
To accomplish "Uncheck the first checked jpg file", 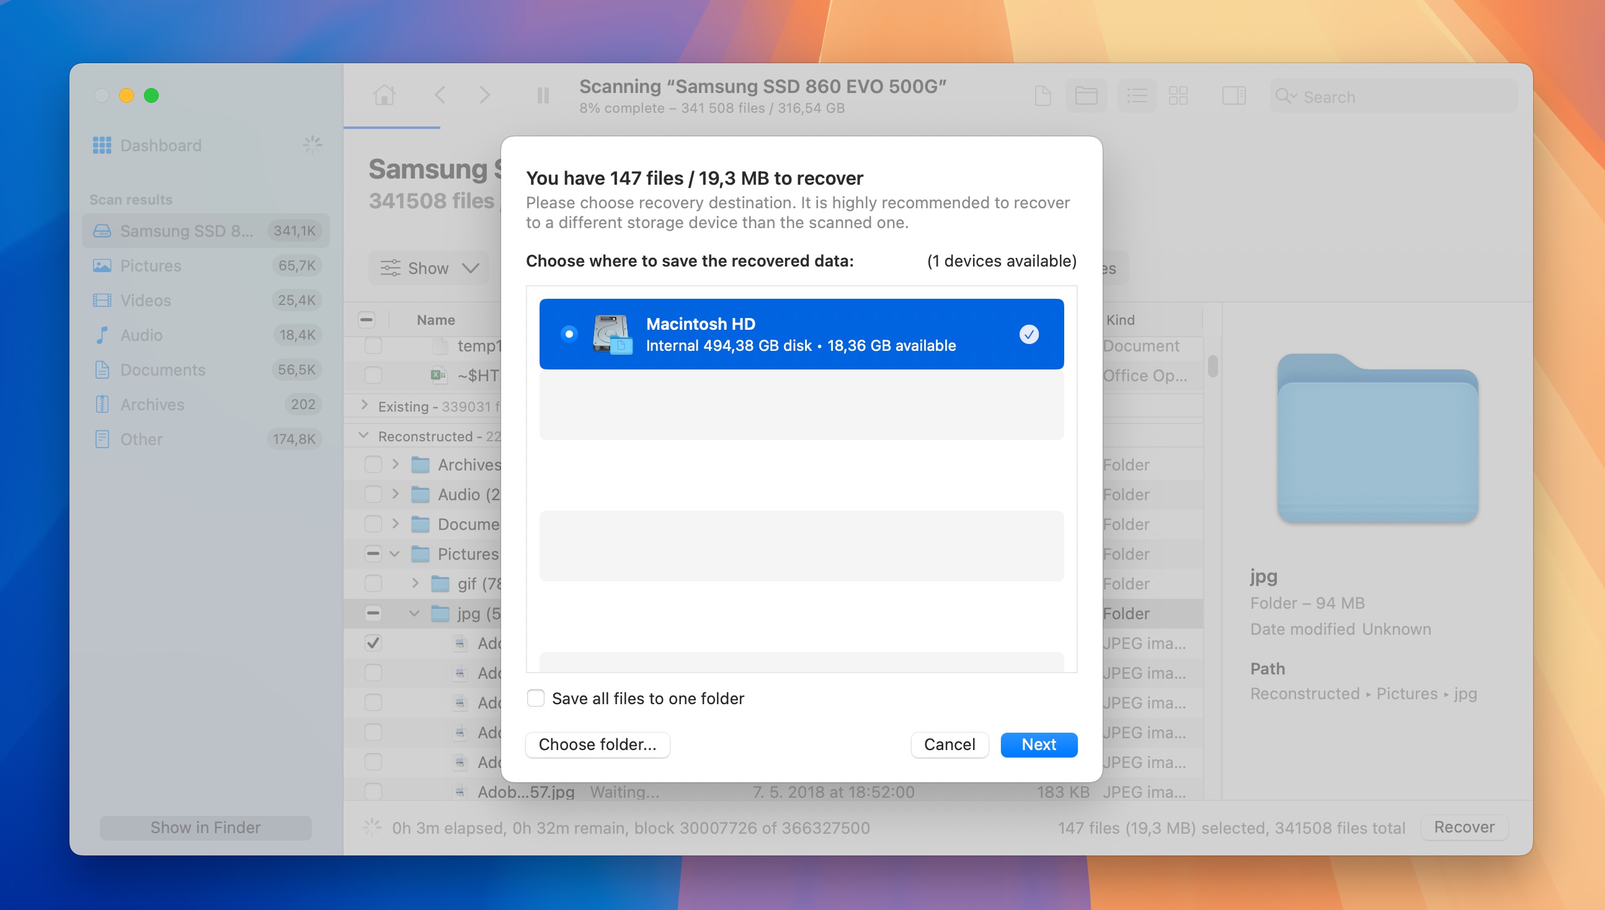I will 373,642.
